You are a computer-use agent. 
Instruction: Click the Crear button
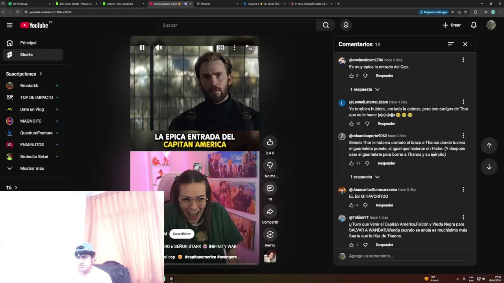point(451,25)
